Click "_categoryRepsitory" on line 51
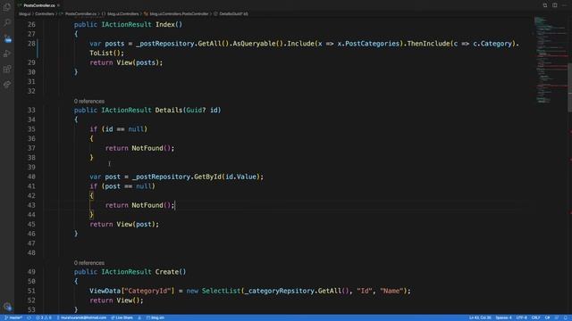572x321 pixels. click(x=280, y=291)
